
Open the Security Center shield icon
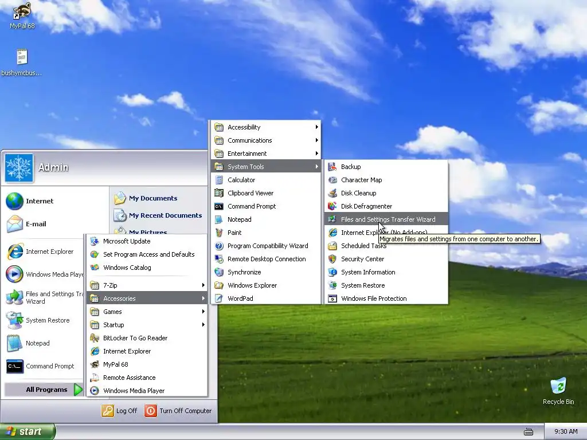point(332,259)
